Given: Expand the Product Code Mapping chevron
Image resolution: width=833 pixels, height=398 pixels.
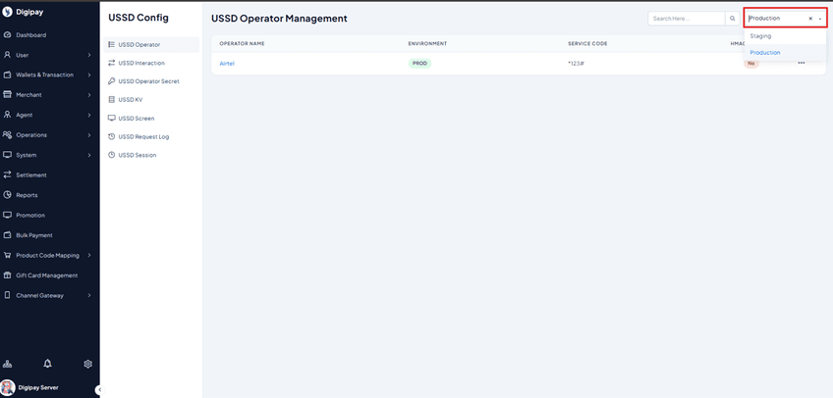Looking at the screenshot, I should pyautogui.click(x=89, y=256).
